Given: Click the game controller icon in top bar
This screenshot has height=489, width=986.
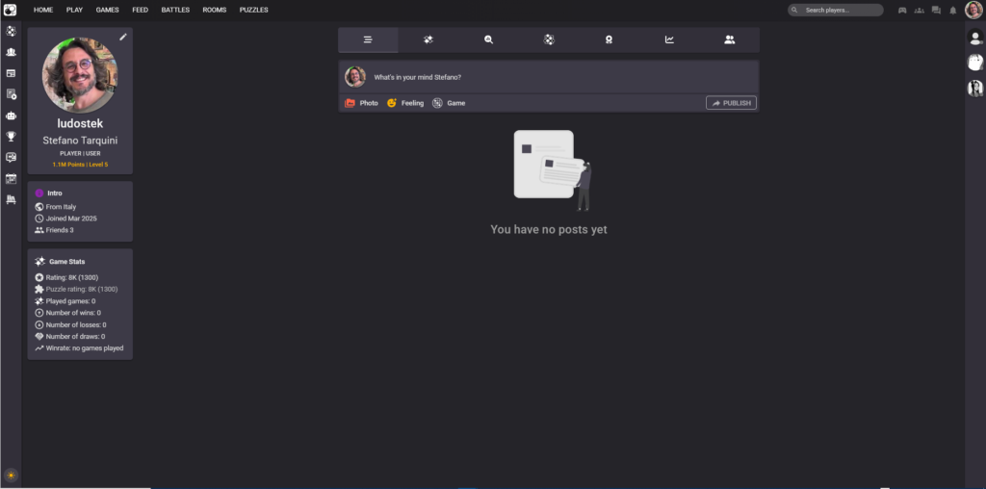Looking at the screenshot, I should pyautogui.click(x=902, y=11).
